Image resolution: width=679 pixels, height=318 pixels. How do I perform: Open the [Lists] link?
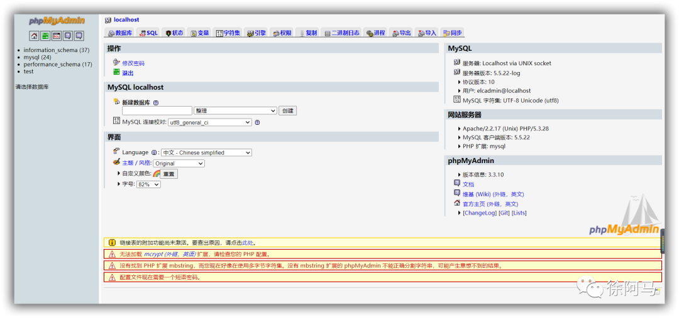click(x=519, y=213)
